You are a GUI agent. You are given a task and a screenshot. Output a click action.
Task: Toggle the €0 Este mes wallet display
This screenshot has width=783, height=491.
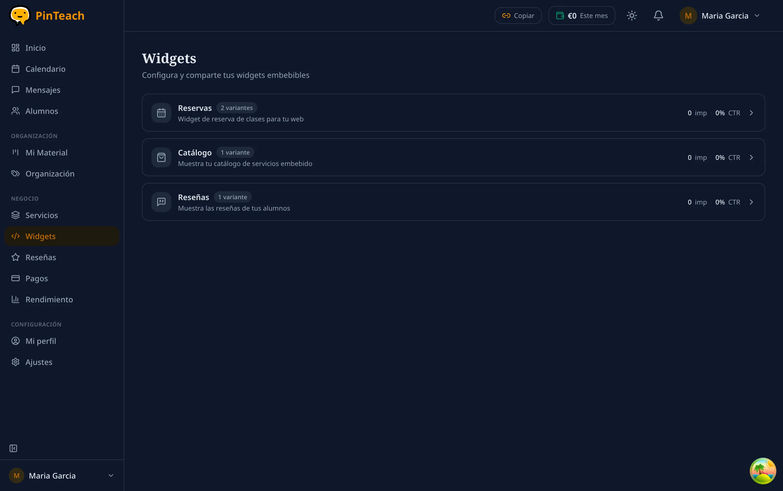pyautogui.click(x=581, y=15)
